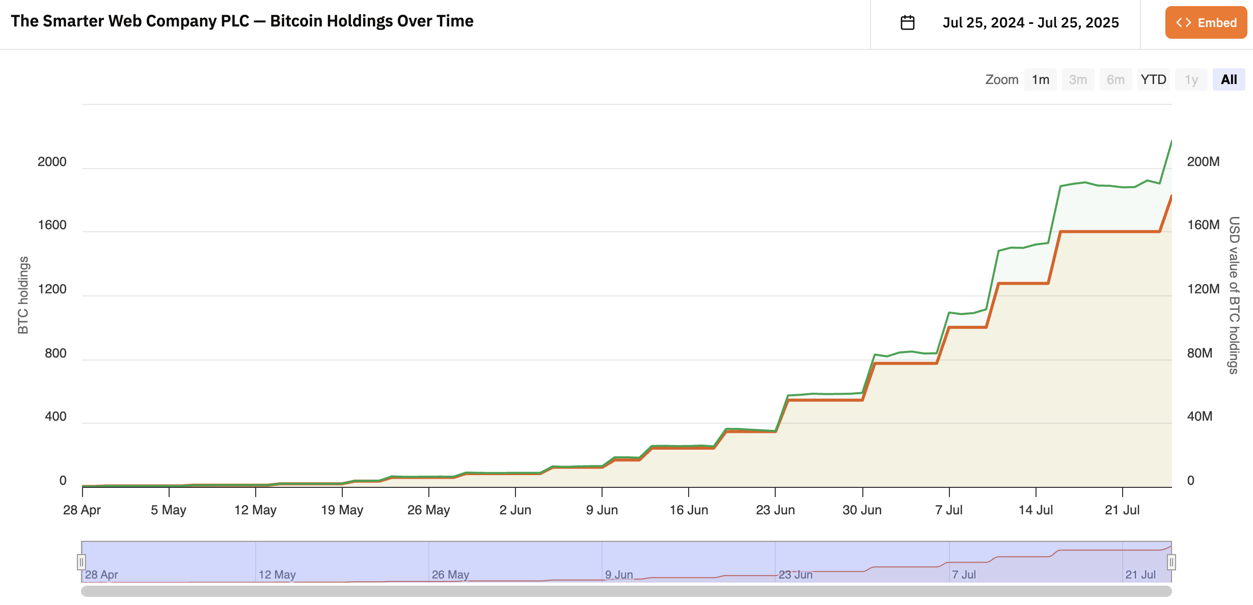Image resolution: width=1253 pixels, height=605 pixels.
Task: Open the Jul 25, 2024 - Jul 25, 2025 date picker
Action: tap(1030, 23)
